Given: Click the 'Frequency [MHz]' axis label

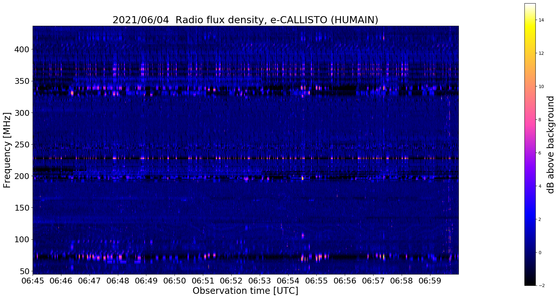Looking at the screenshot, I should (x=7, y=150).
